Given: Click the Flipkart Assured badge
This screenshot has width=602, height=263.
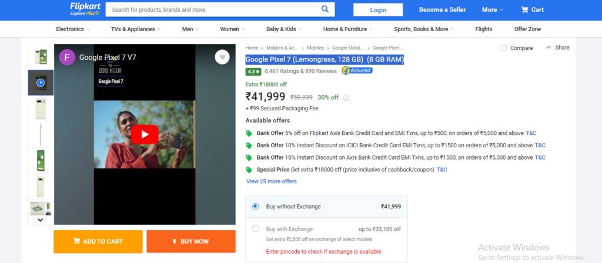Looking at the screenshot, I should (357, 70).
